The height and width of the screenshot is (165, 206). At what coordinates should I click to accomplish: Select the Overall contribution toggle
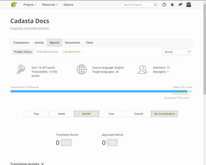point(139,114)
